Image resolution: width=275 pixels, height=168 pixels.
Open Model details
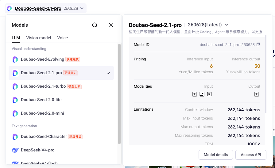215,155
